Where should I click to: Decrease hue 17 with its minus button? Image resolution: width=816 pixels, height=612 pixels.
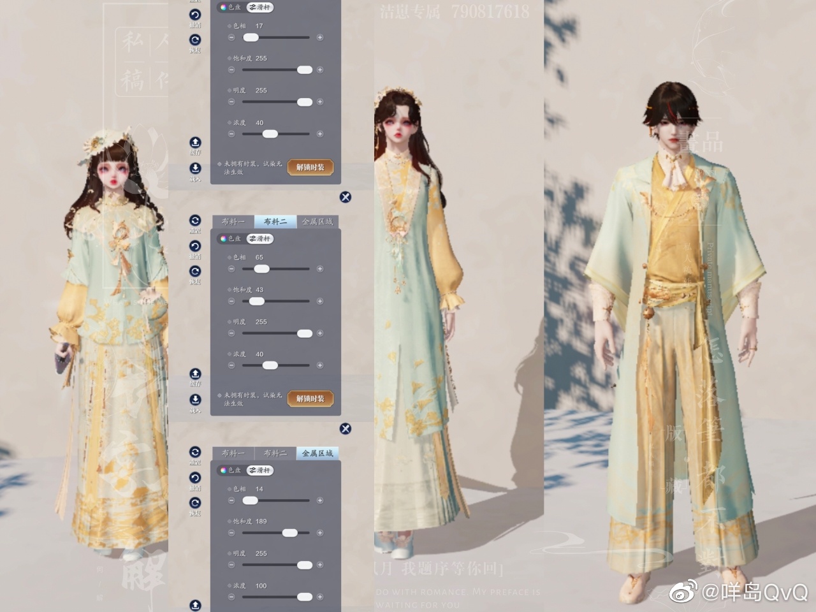(x=231, y=38)
